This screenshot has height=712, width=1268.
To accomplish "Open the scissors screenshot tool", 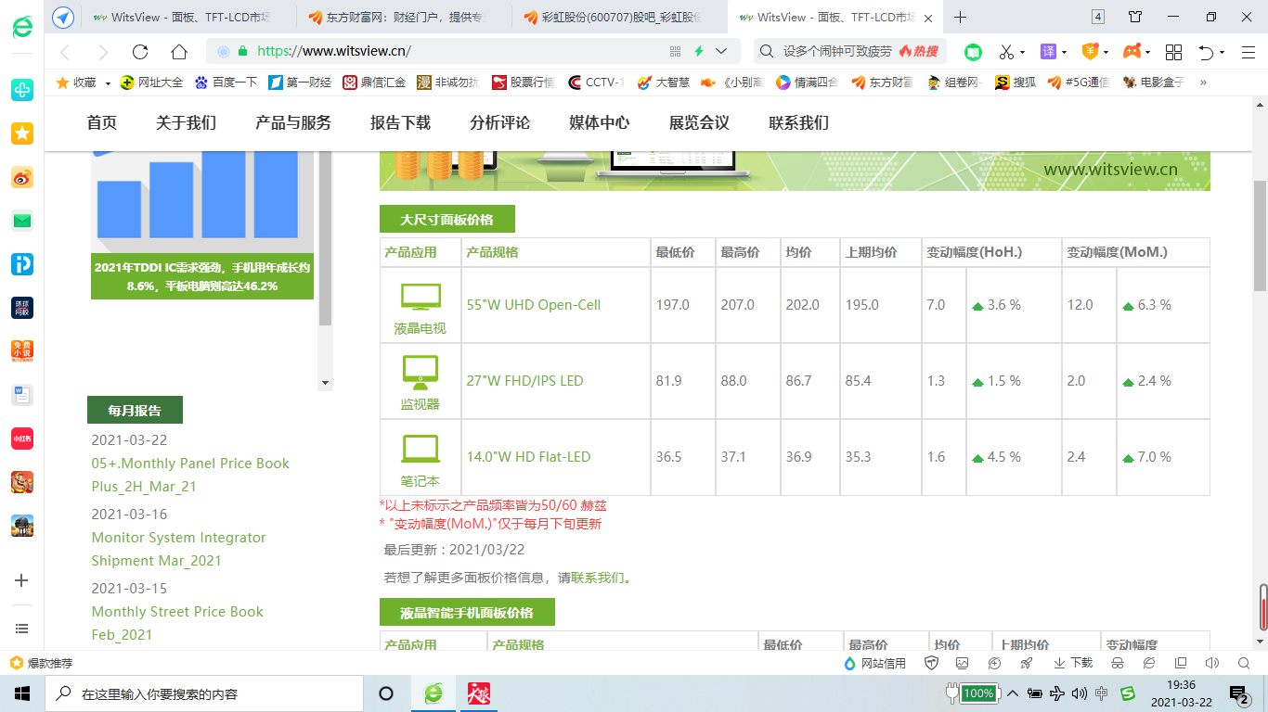I will tap(1005, 52).
